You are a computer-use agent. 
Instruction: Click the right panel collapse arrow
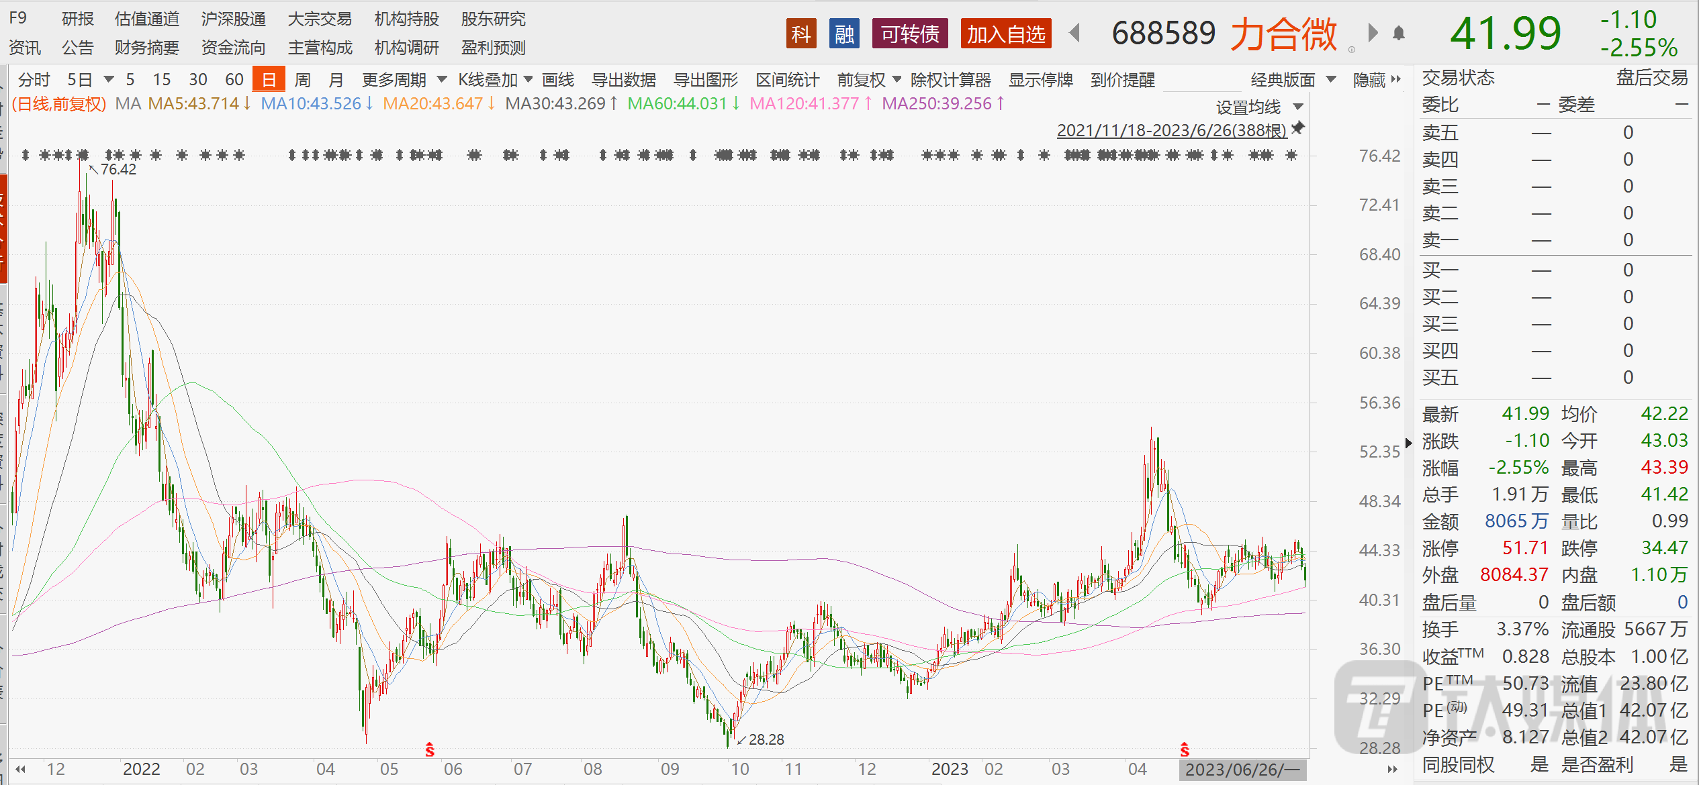tap(1408, 443)
